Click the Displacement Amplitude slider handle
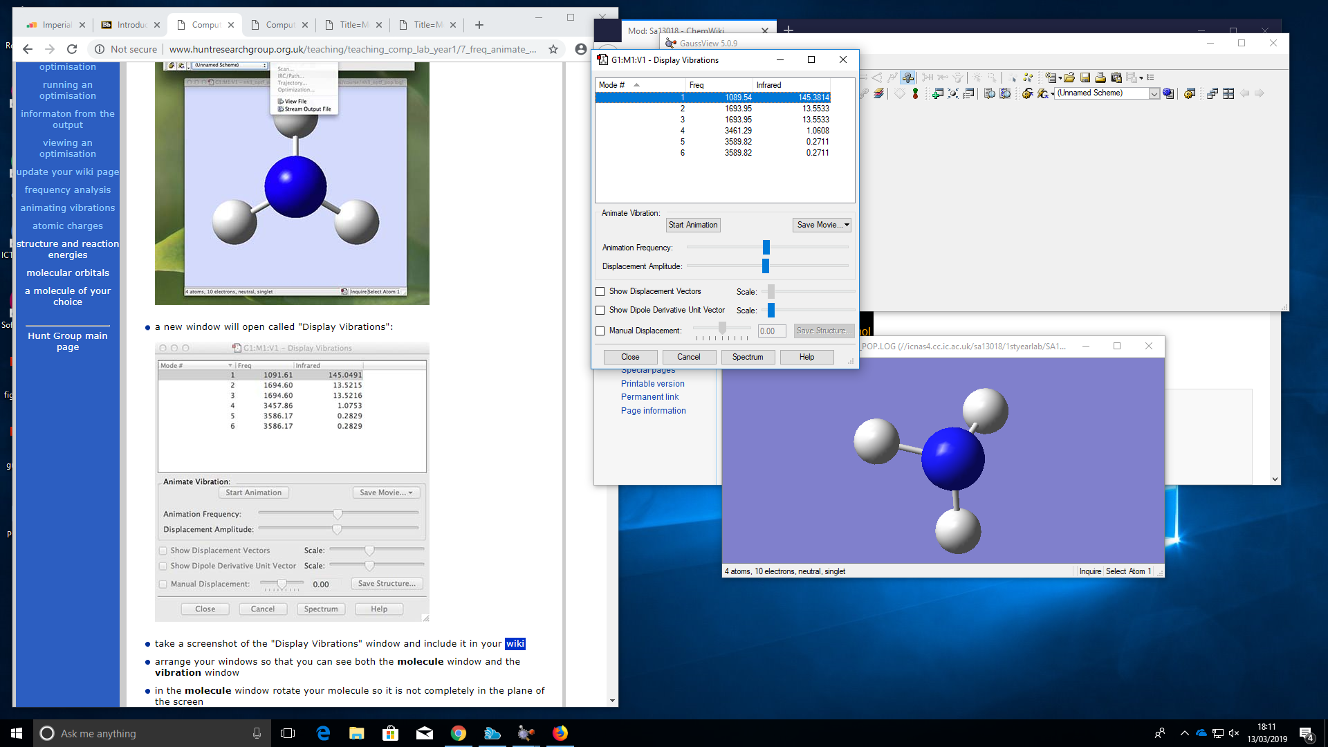The image size is (1328, 747). [x=766, y=266]
